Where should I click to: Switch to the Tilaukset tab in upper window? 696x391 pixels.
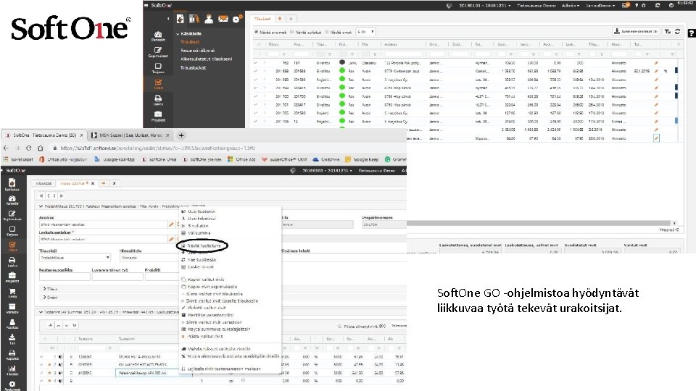[x=262, y=19]
